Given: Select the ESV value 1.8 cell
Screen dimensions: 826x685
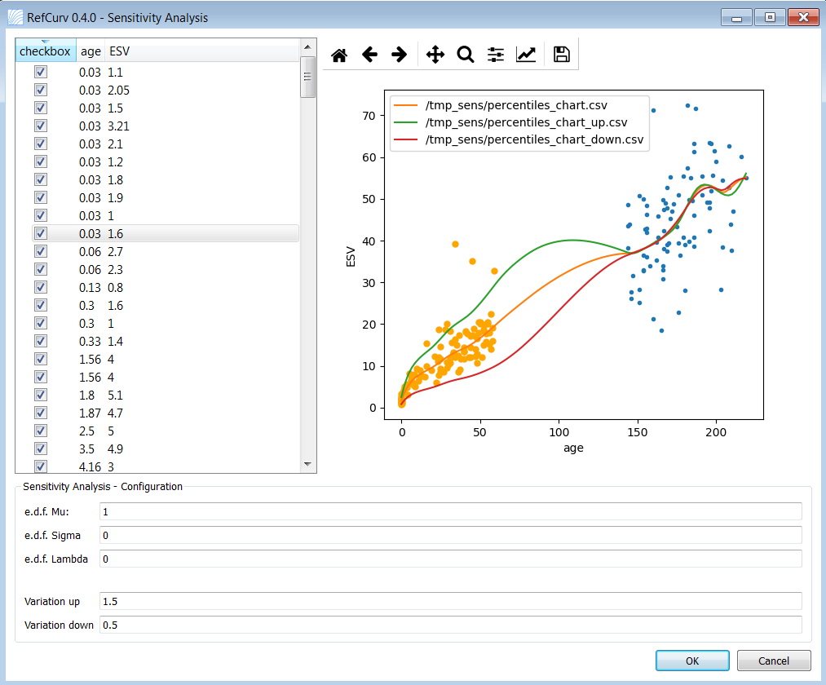Looking at the screenshot, I should 115,179.
